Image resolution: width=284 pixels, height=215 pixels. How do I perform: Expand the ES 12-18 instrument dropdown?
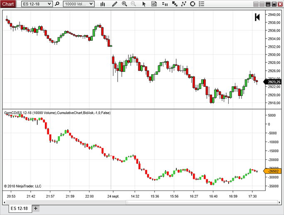tap(49, 4)
